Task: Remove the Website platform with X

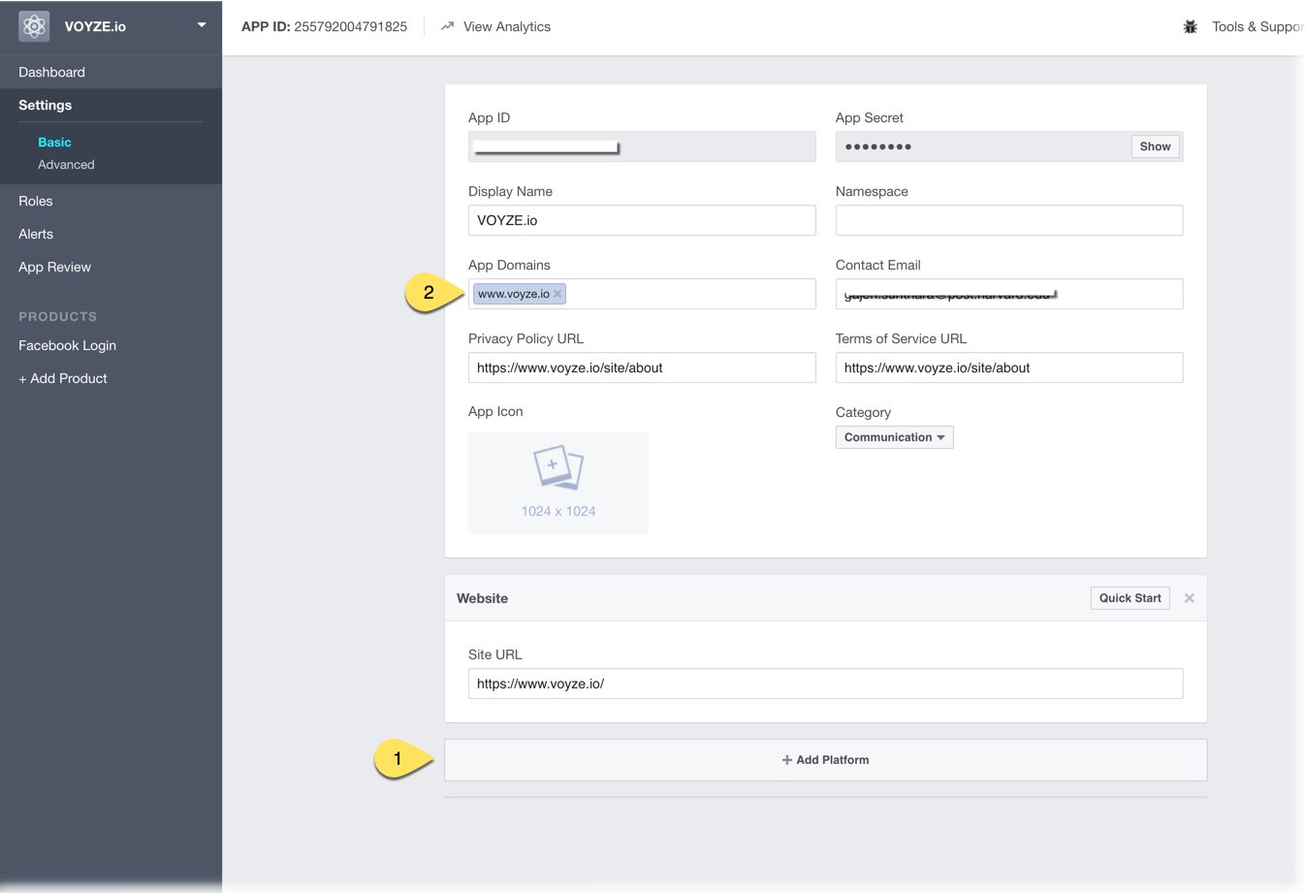Action: point(1190,598)
